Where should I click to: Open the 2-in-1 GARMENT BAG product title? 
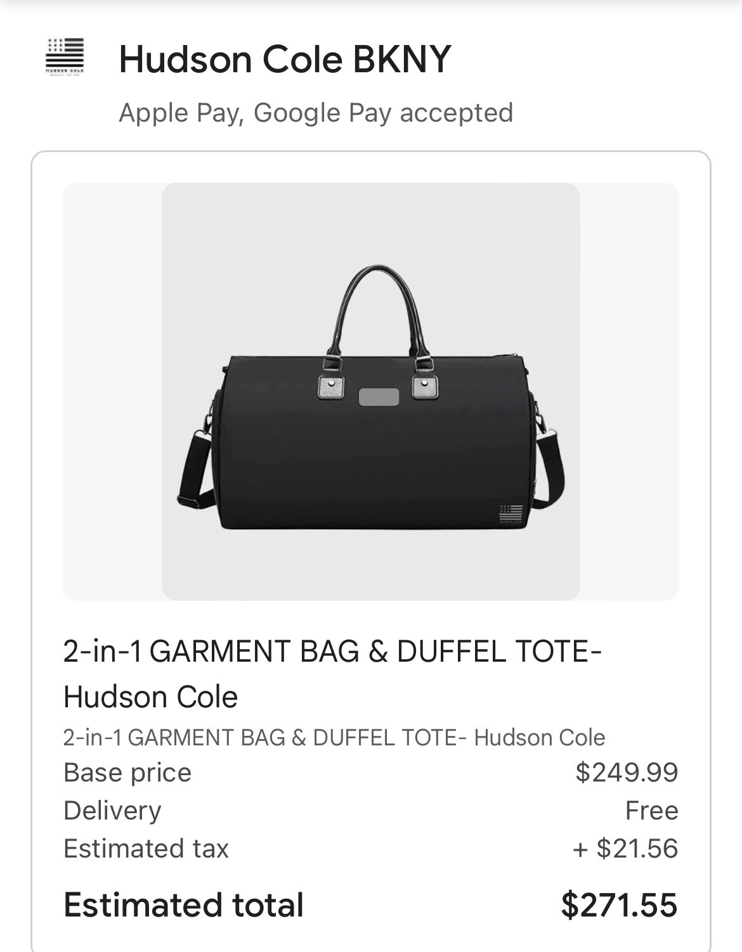coord(333,674)
